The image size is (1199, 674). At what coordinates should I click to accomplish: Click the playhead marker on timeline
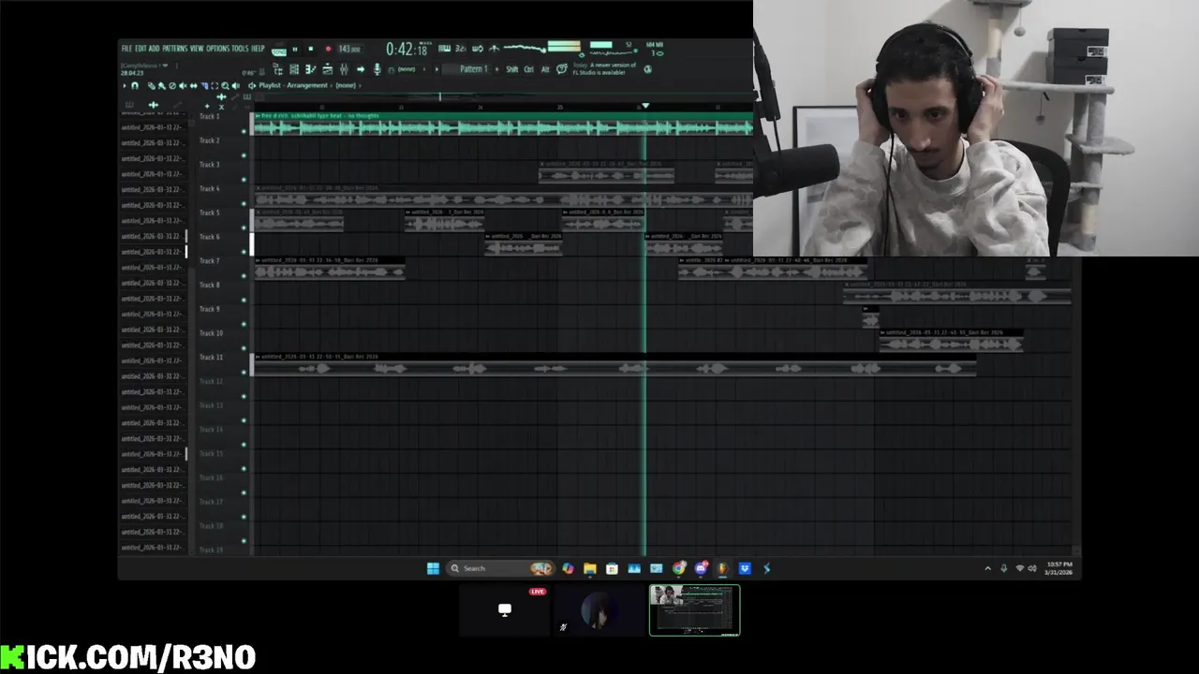pos(644,106)
